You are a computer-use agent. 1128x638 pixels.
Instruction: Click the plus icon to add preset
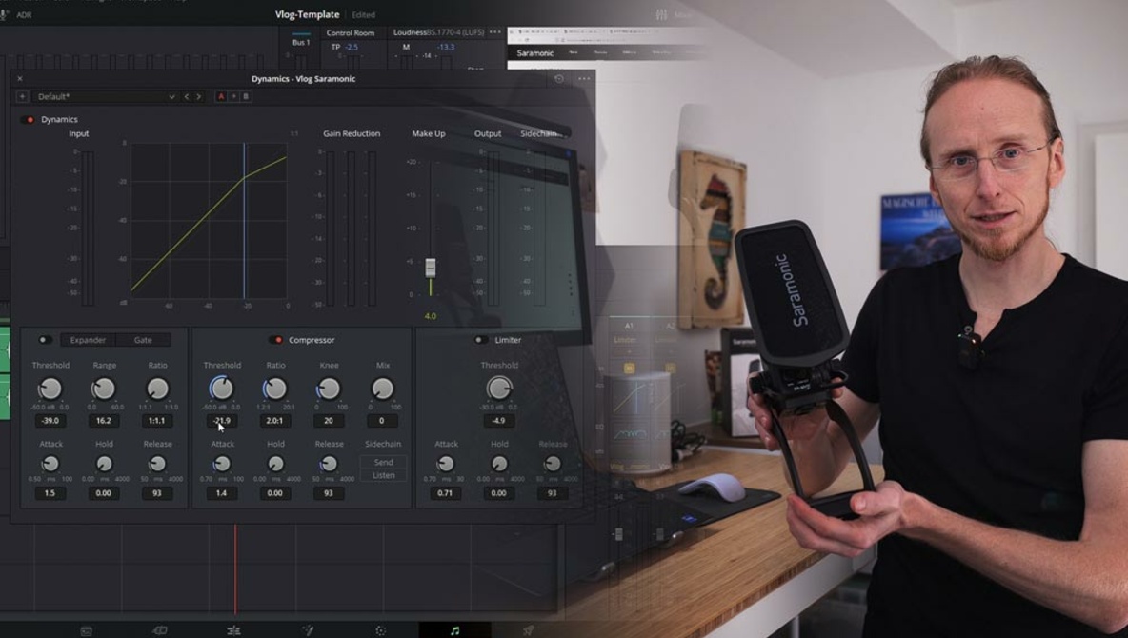(22, 96)
